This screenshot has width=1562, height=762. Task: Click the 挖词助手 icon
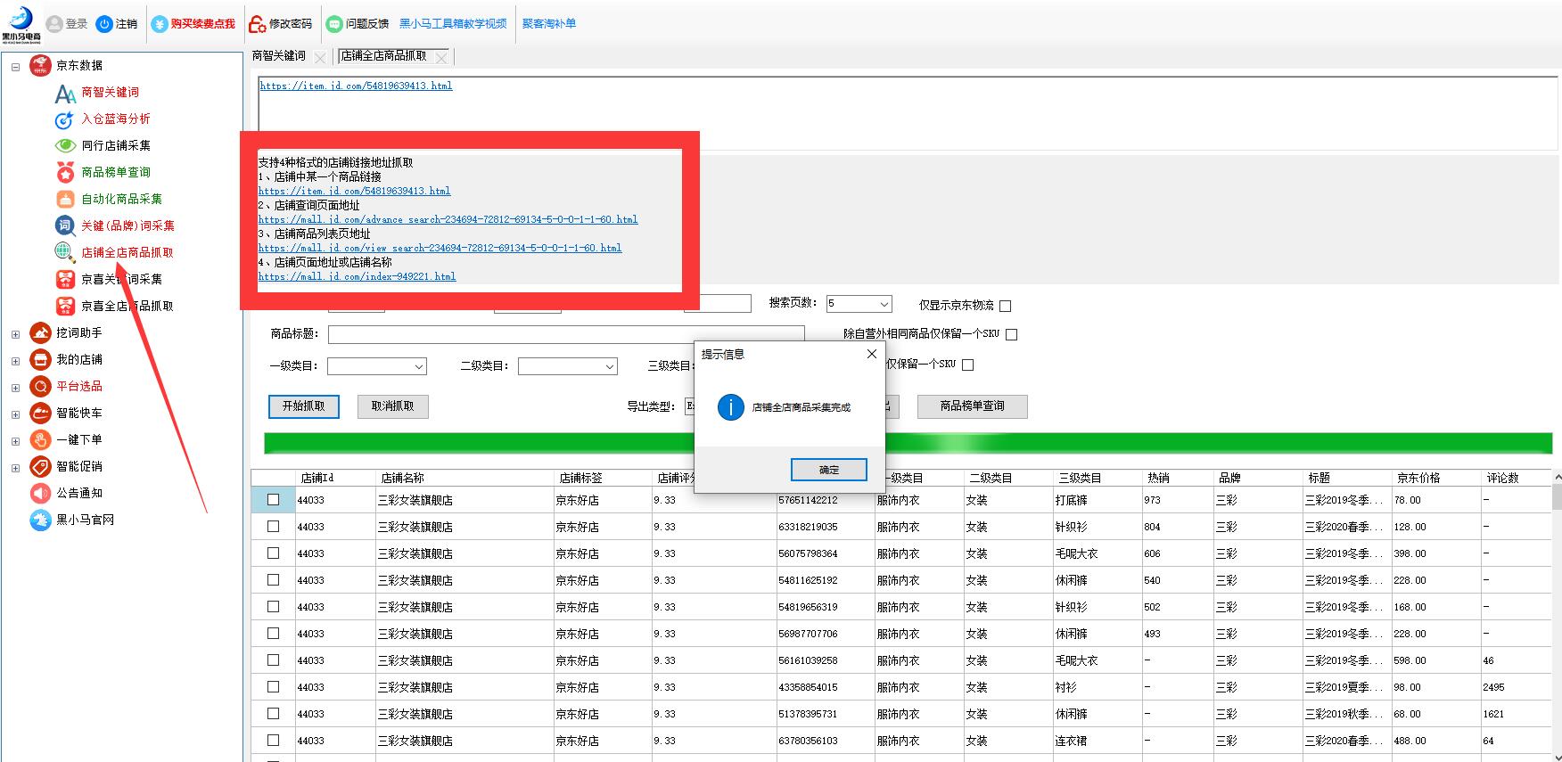click(40, 332)
